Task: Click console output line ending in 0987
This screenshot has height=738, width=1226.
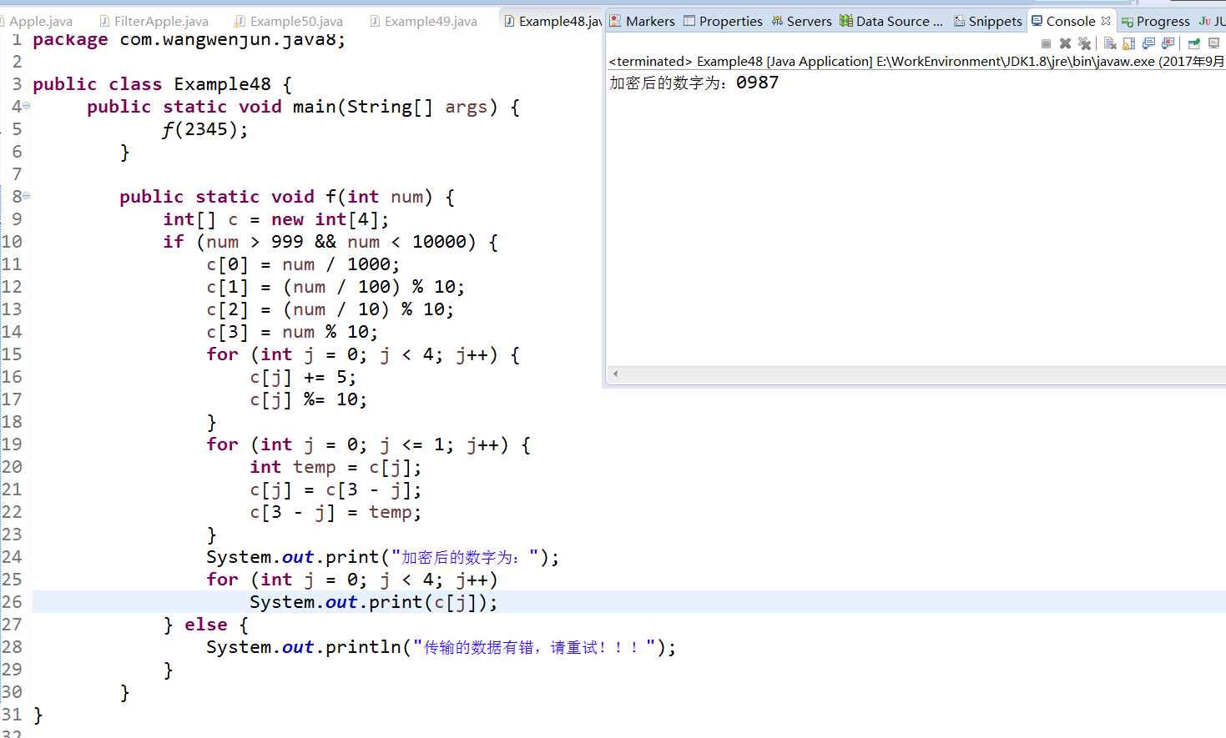Action: 694,83
